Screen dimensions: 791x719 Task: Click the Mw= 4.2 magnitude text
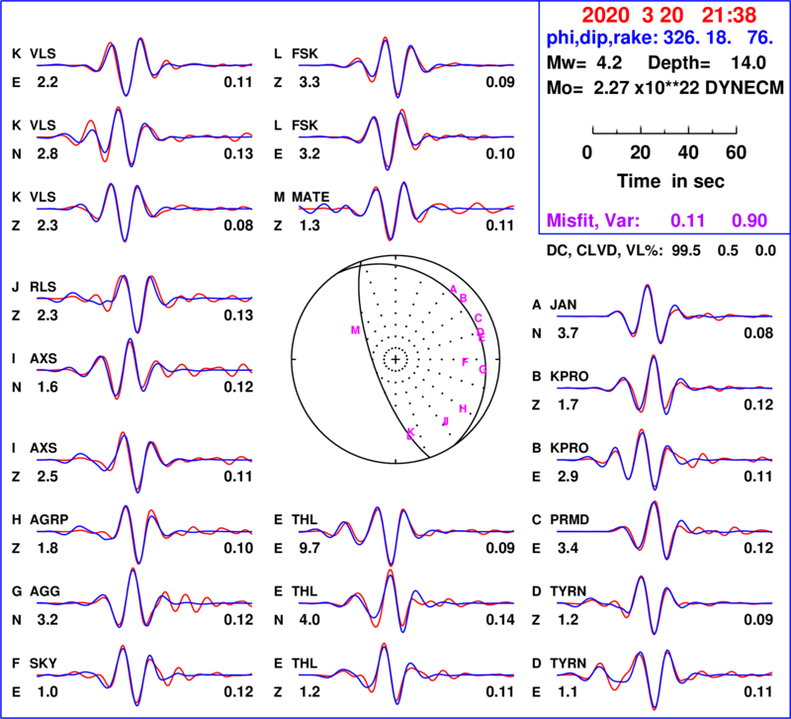click(584, 63)
